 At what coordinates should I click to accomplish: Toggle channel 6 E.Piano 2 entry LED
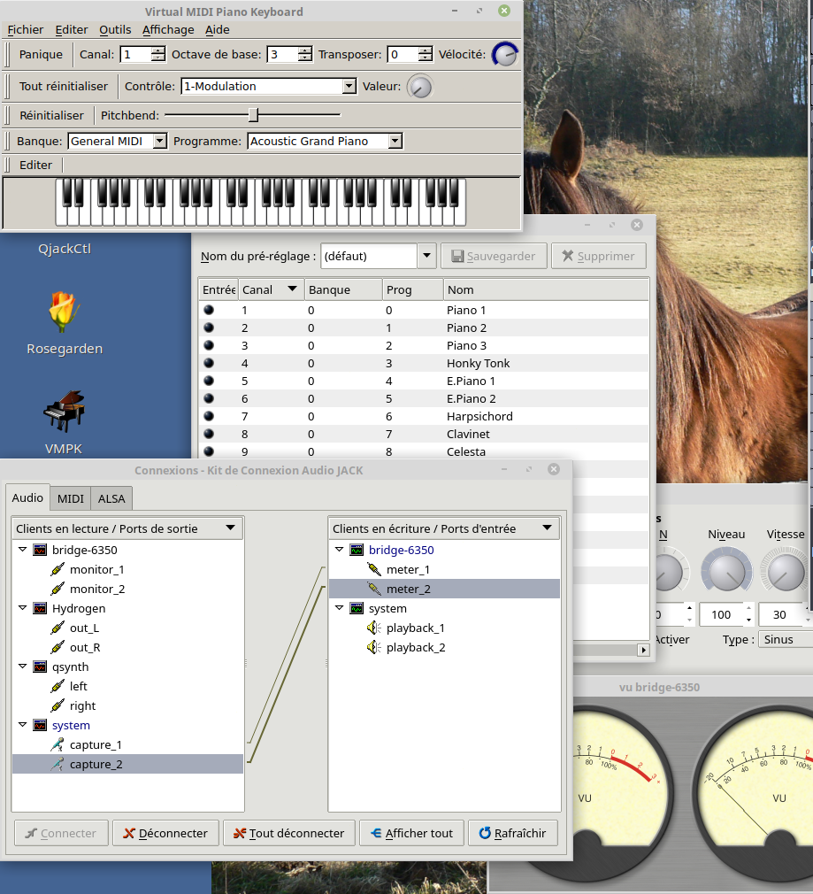point(209,398)
